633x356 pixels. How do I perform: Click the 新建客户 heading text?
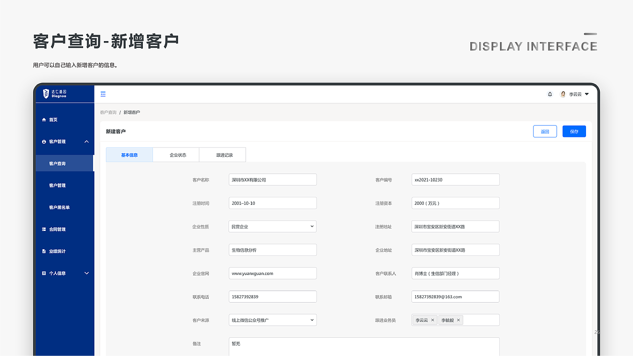116,132
